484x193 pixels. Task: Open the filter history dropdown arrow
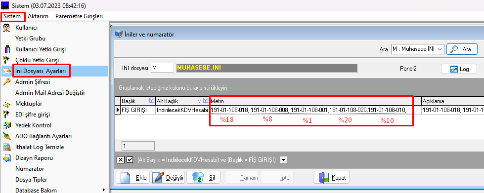pyautogui.click(x=284, y=160)
